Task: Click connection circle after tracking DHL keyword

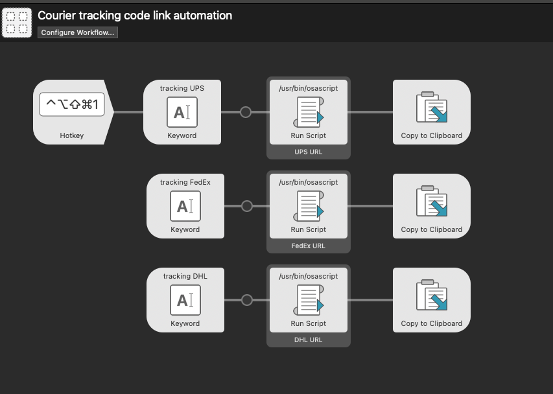Action: [247, 300]
